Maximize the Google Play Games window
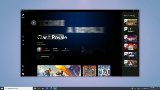 point(133,11)
